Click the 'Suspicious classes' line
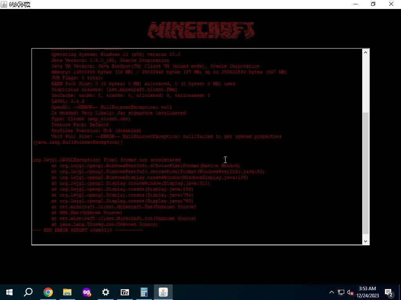The image size is (401, 300). 114,89
